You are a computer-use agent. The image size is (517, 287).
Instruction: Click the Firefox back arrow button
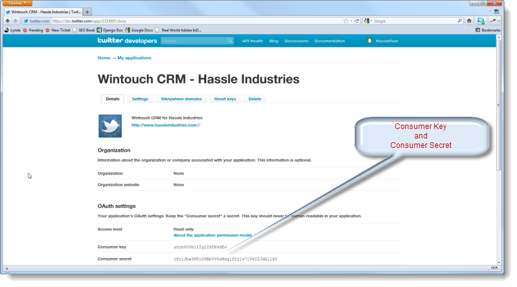pyautogui.click(x=8, y=21)
